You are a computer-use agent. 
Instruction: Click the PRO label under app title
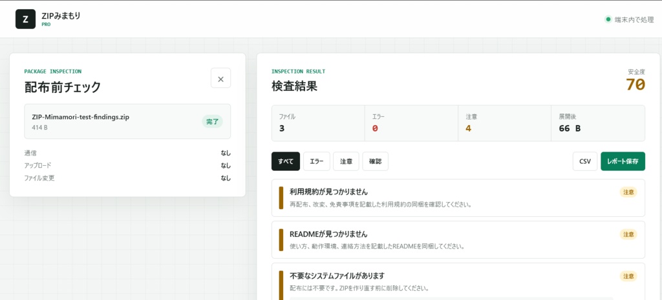46,25
